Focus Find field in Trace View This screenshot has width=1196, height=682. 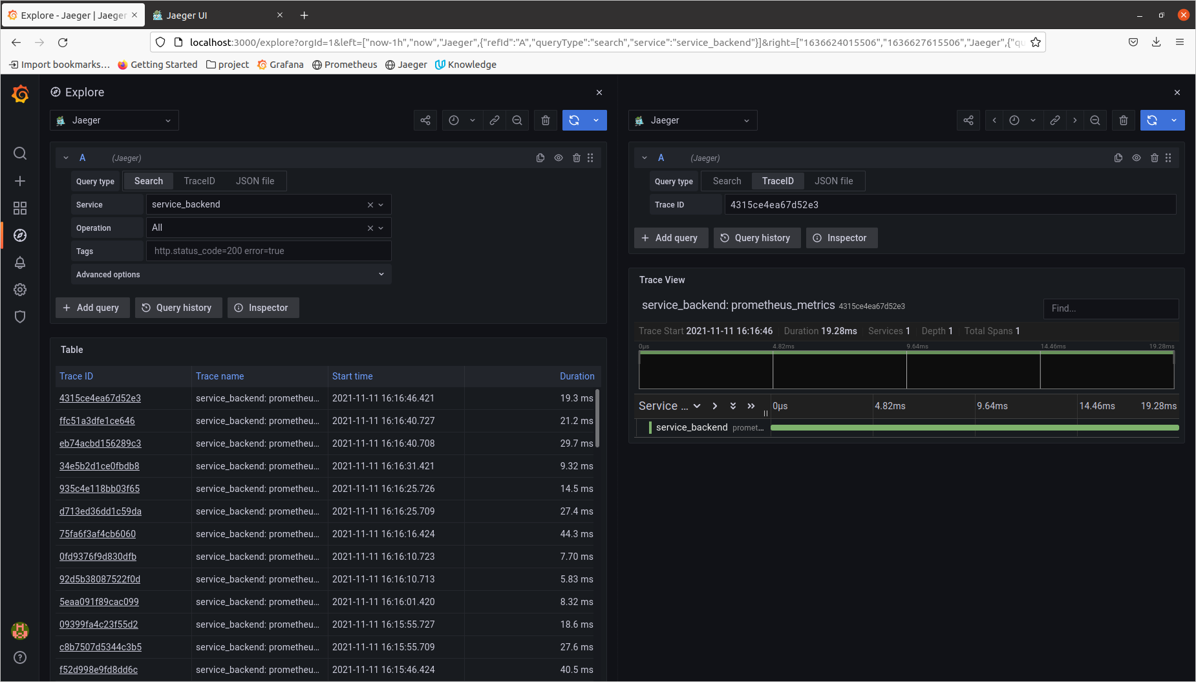[x=1111, y=308]
